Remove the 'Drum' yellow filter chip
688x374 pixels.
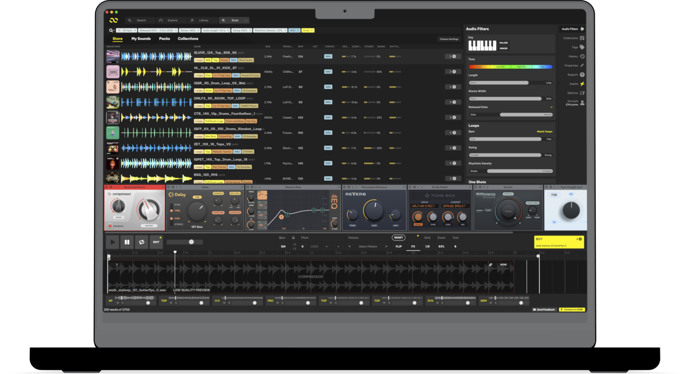[312, 30]
